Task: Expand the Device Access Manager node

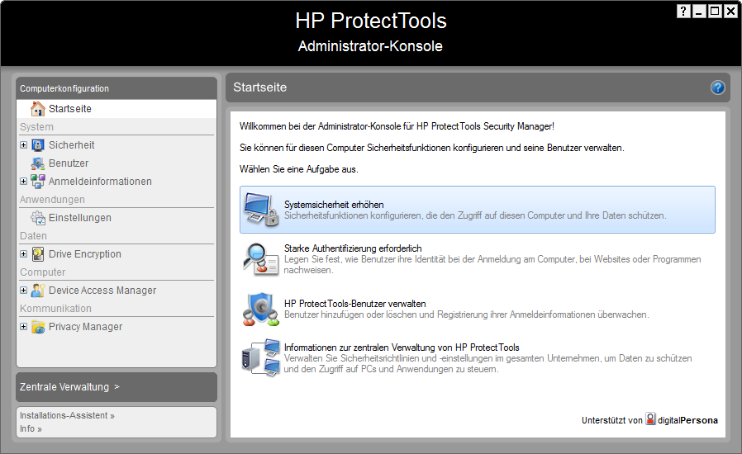Action: (x=23, y=291)
